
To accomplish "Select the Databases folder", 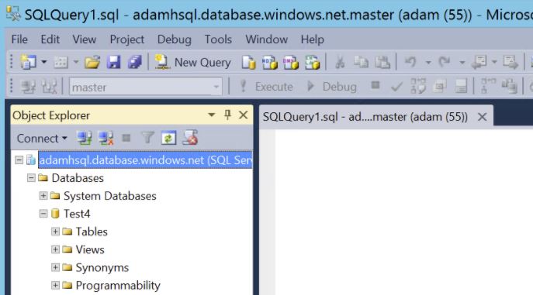I will (78, 178).
